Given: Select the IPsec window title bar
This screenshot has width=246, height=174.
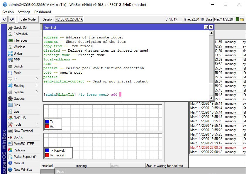Looking at the screenshot, I should pos(151,171).
